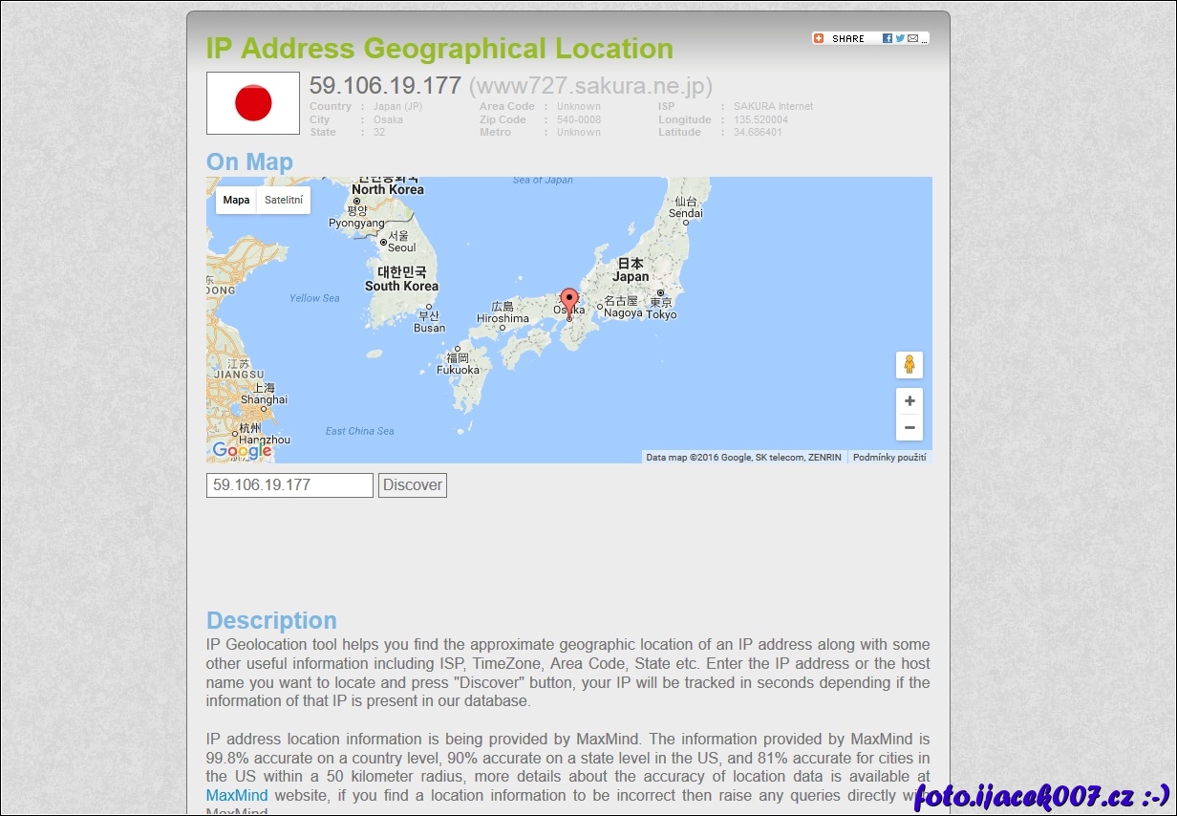Click the Seoul city label on map

(x=401, y=247)
